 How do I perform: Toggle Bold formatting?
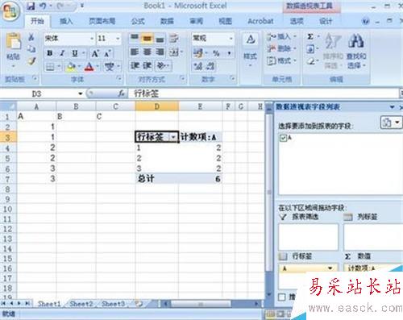[50, 53]
